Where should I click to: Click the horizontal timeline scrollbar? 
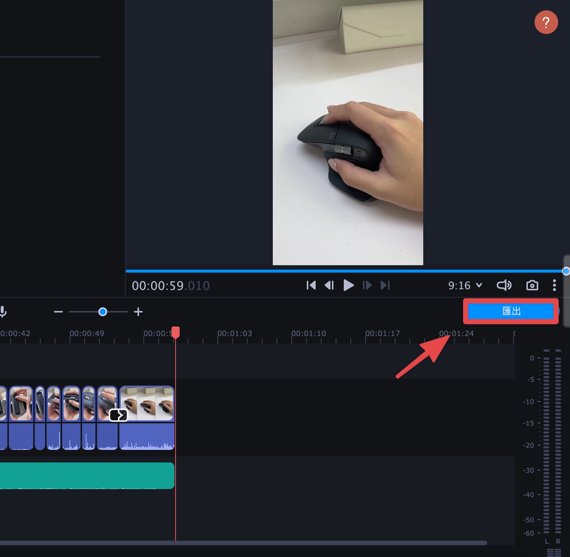coord(243,543)
